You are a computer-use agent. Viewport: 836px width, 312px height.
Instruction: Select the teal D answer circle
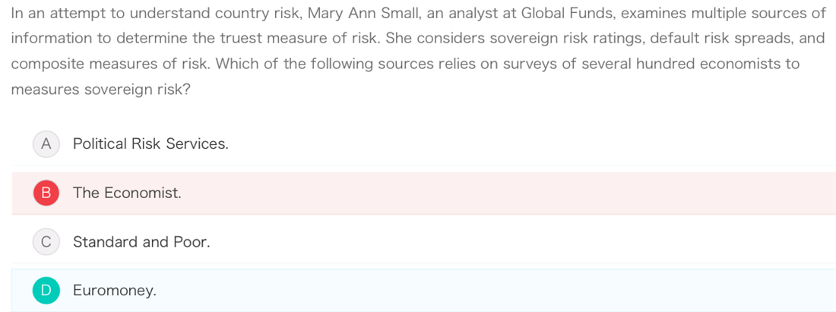[x=47, y=291]
